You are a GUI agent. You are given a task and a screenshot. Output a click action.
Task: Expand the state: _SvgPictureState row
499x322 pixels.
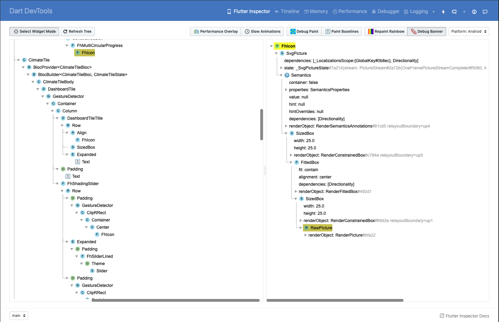pyautogui.click(x=281, y=68)
